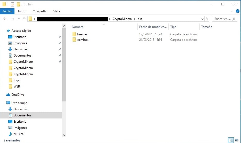Open Help via the question mark icon
Viewport: 241px width, 143px height.
tap(237, 11)
